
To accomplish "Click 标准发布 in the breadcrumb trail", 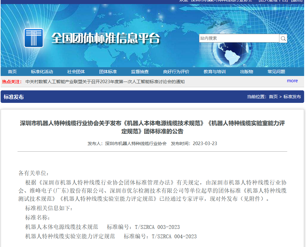I will (292, 97).
